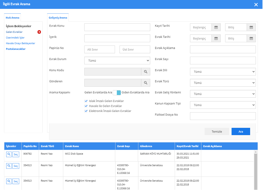Open Havale Onayı Bekleyenler link
The image size is (263, 190).
pyautogui.click(x=20, y=43)
